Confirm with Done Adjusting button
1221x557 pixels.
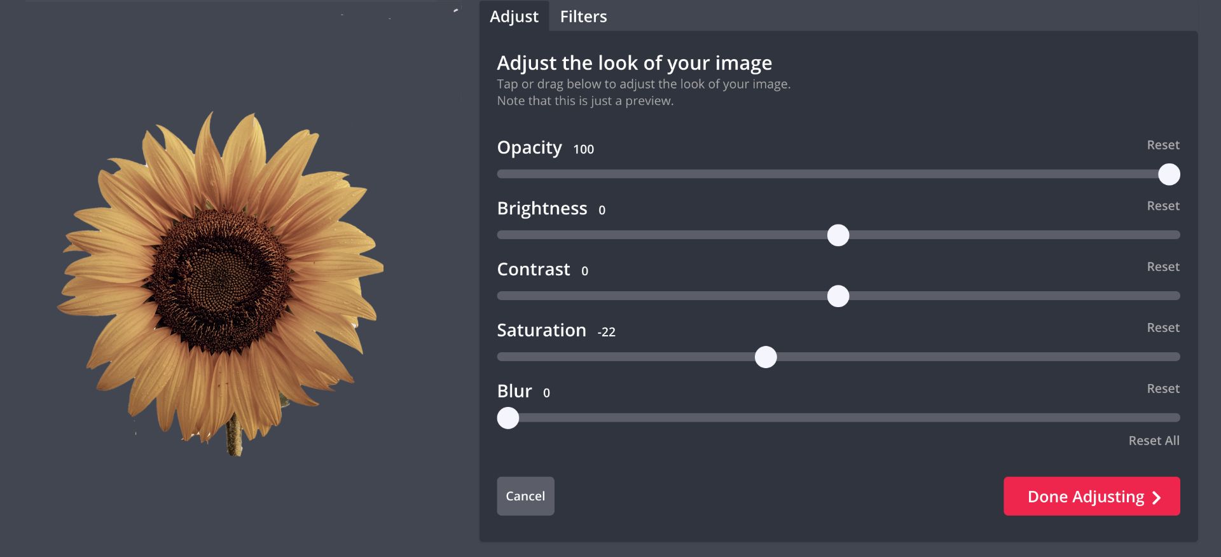point(1091,496)
